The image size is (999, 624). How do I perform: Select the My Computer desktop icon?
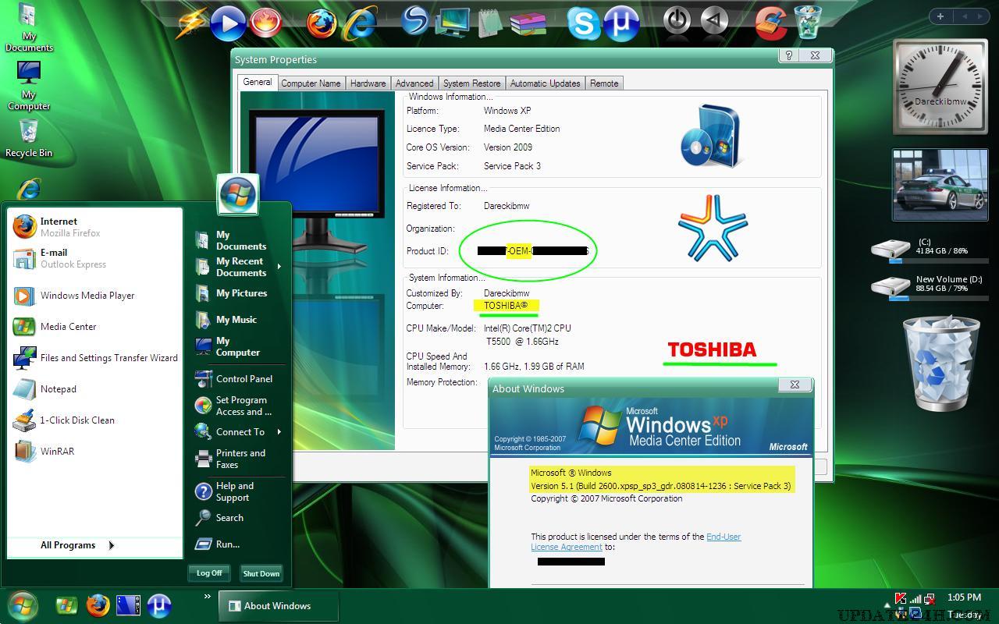point(29,86)
